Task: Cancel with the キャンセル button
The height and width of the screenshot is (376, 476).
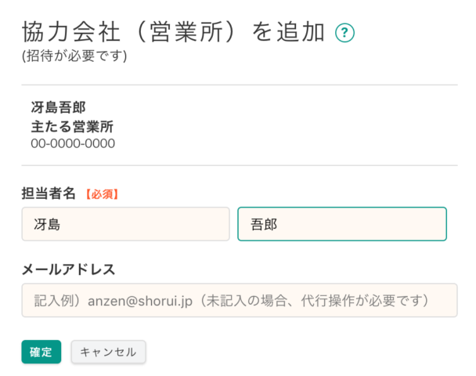Action: point(108,352)
